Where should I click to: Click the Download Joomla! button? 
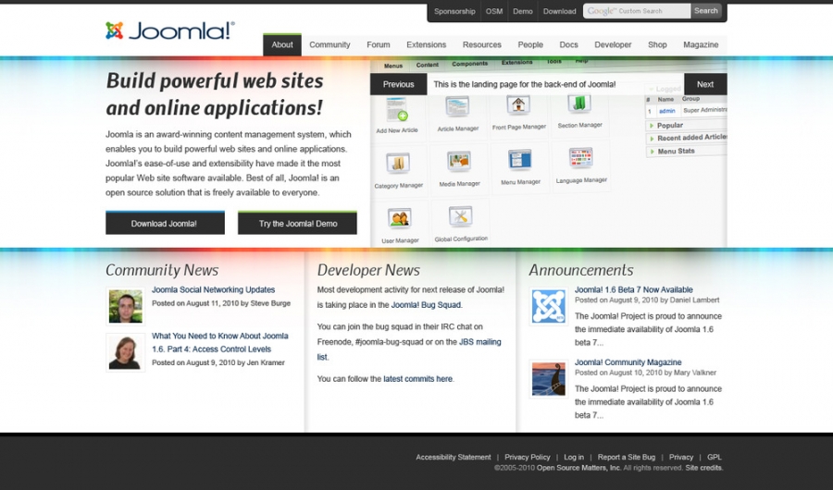click(165, 223)
